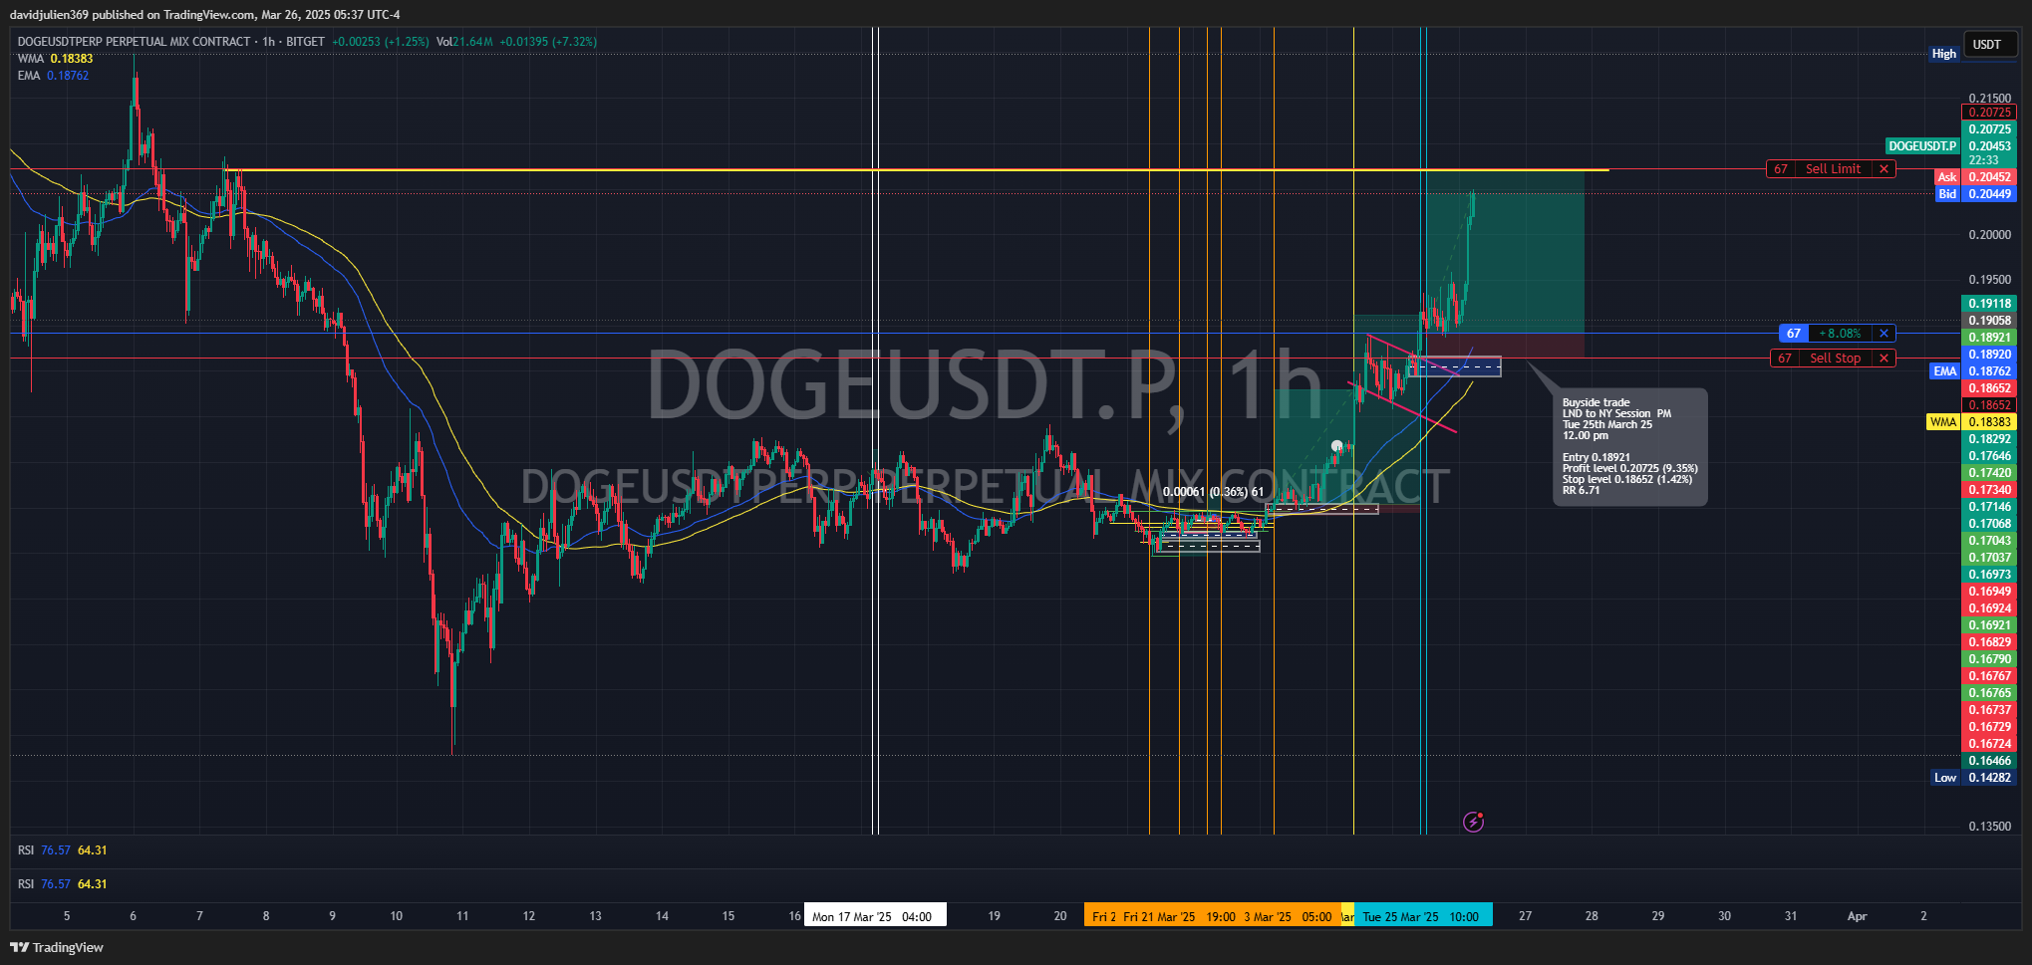The height and width of the screenshot is (965, 2032).
Task: Click the WMA 0.18383 legend in chart header
Action: coord(55,59)
